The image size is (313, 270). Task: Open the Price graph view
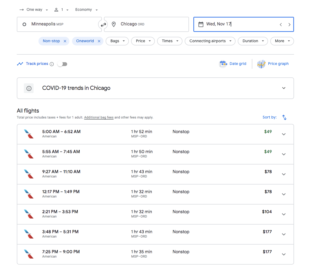tap(273, 64)
